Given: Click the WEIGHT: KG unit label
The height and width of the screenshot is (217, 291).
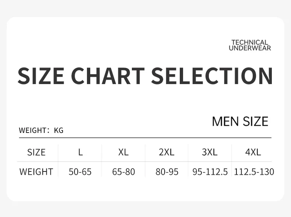Looking at the screenshot, I should 41,130.
